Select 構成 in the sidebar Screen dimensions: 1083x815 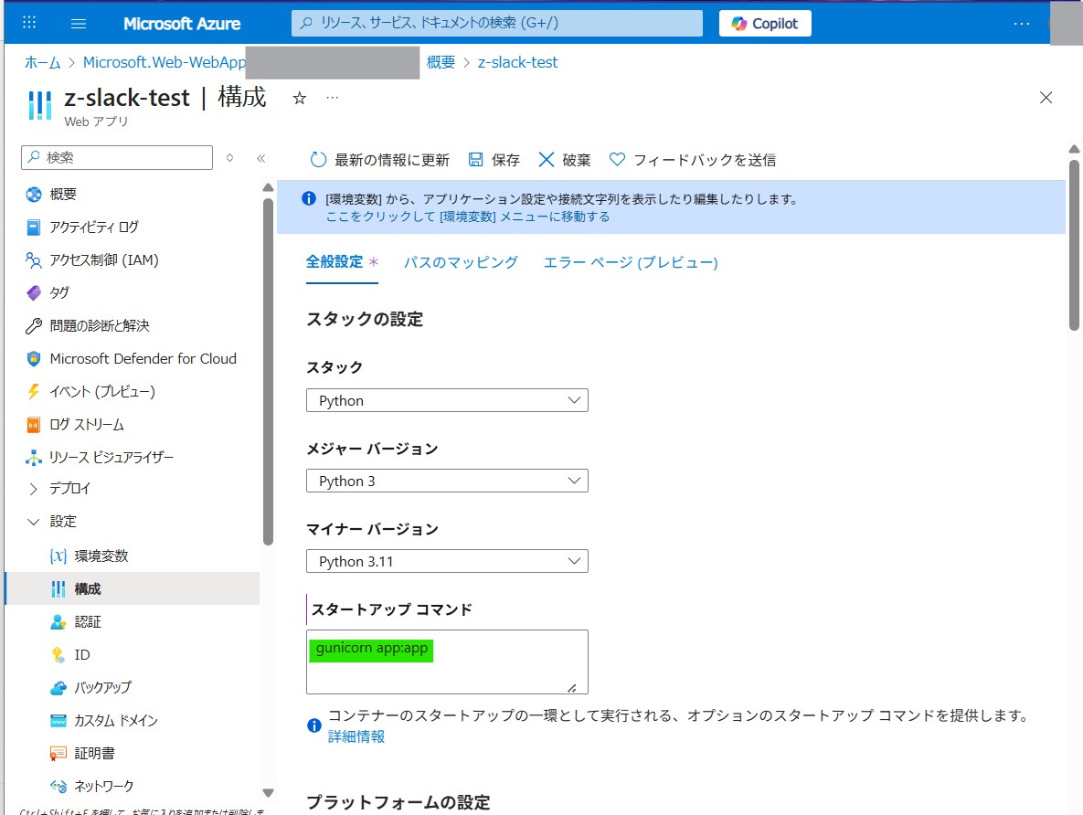[132, 588]
